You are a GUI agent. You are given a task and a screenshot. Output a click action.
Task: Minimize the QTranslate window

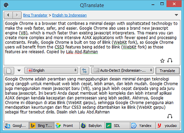[153, 5]
